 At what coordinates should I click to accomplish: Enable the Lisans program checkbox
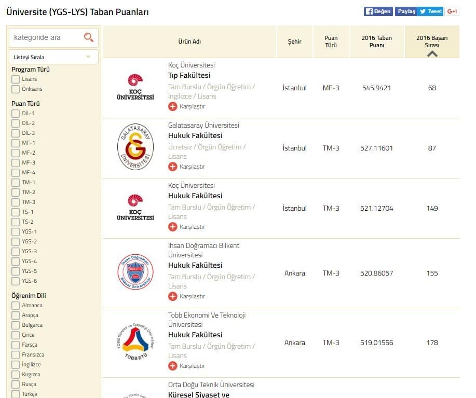point(16,79)
